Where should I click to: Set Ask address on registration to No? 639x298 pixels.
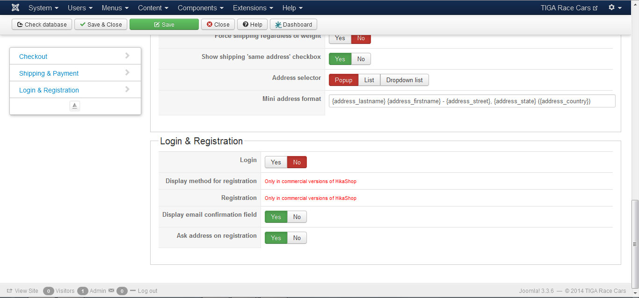click(x=297, y=238)
